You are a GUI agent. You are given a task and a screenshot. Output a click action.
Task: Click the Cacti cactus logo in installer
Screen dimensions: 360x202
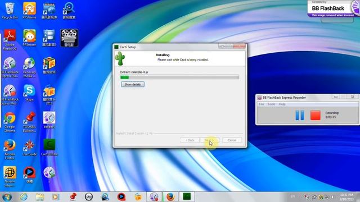pyautogui.click(x=120, y=58)
